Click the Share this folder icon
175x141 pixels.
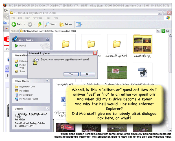(17, 71)
